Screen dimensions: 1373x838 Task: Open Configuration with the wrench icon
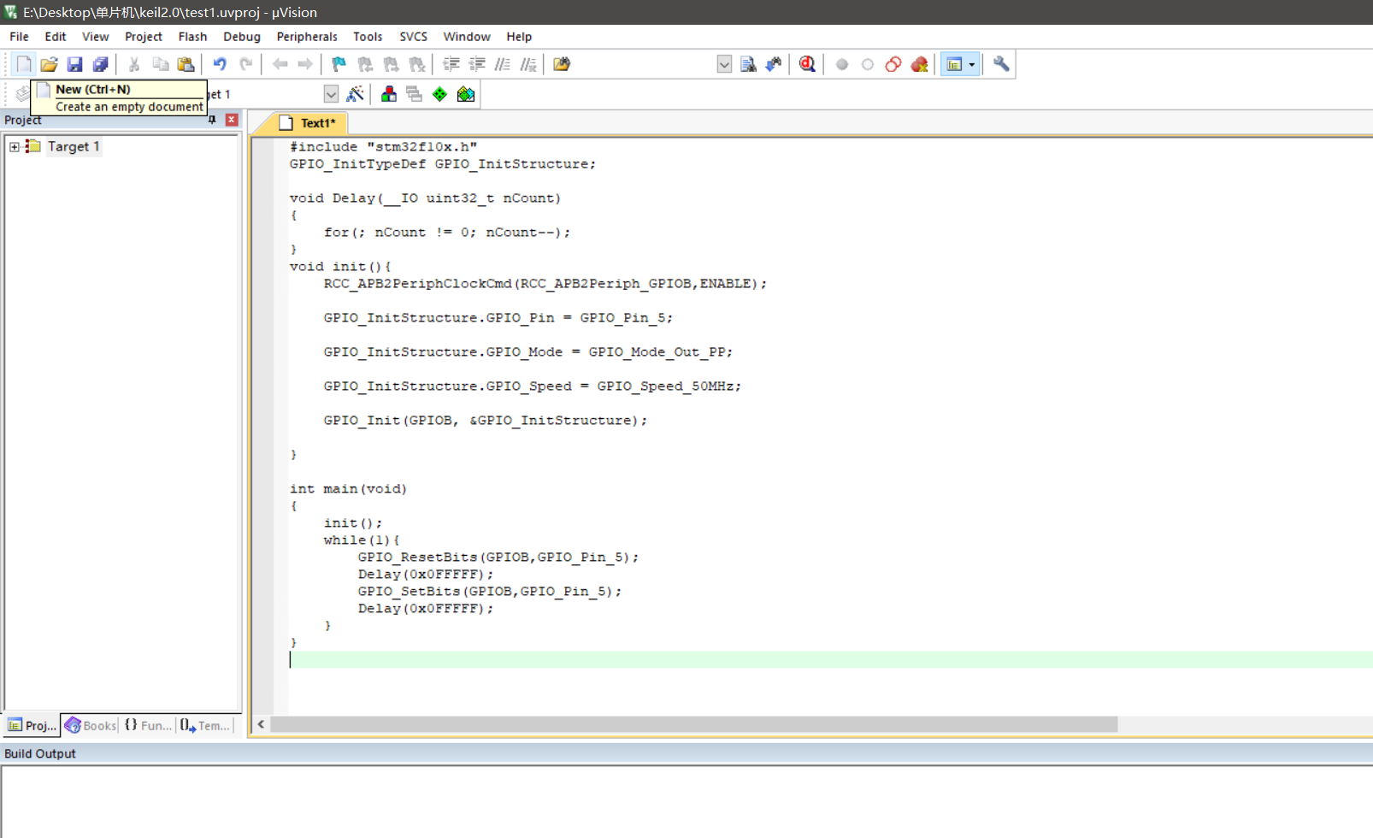(1001, 64)
